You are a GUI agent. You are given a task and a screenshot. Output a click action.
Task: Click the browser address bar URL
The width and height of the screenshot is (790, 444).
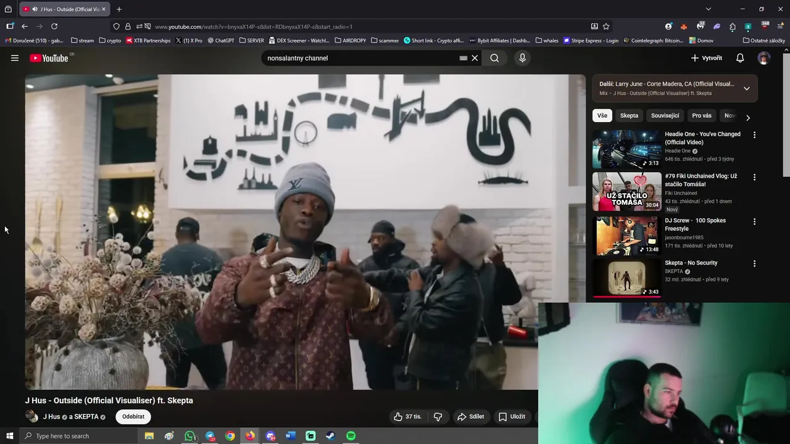click(254, 27)
